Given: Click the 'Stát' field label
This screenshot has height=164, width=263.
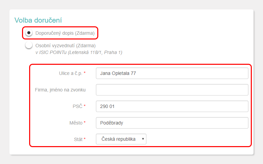Looking at the screenshot, I should pos(78,139).
